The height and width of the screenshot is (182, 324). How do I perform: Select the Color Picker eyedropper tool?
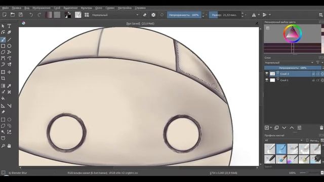[x=9, y=86]
